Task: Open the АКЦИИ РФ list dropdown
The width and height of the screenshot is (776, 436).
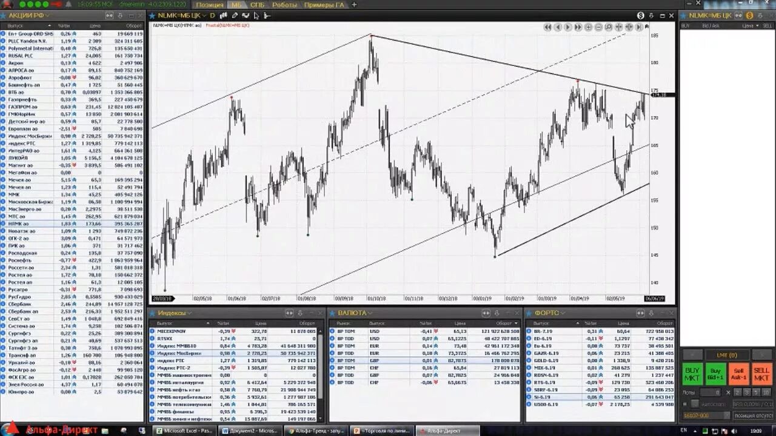Action: point(47,16)
